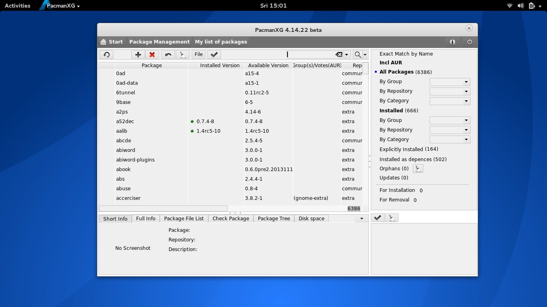Click the info icon in the header bar
This screenshot has width=547, height=307.
(x=452, y=42)
